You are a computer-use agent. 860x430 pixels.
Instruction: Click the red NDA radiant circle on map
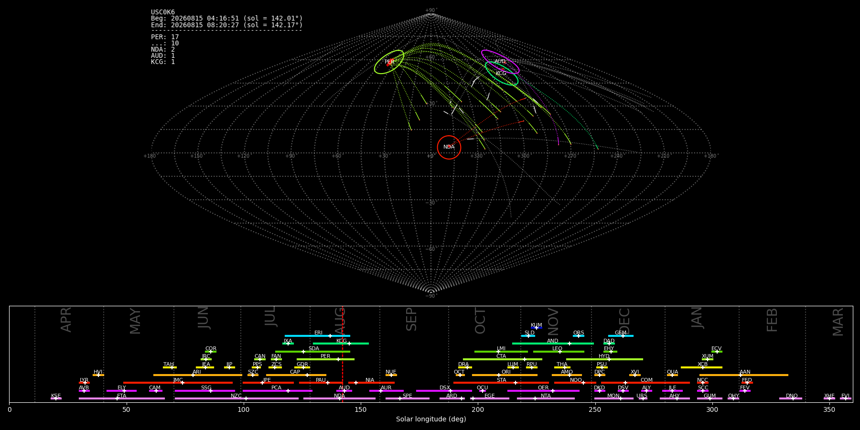point(449,147)
